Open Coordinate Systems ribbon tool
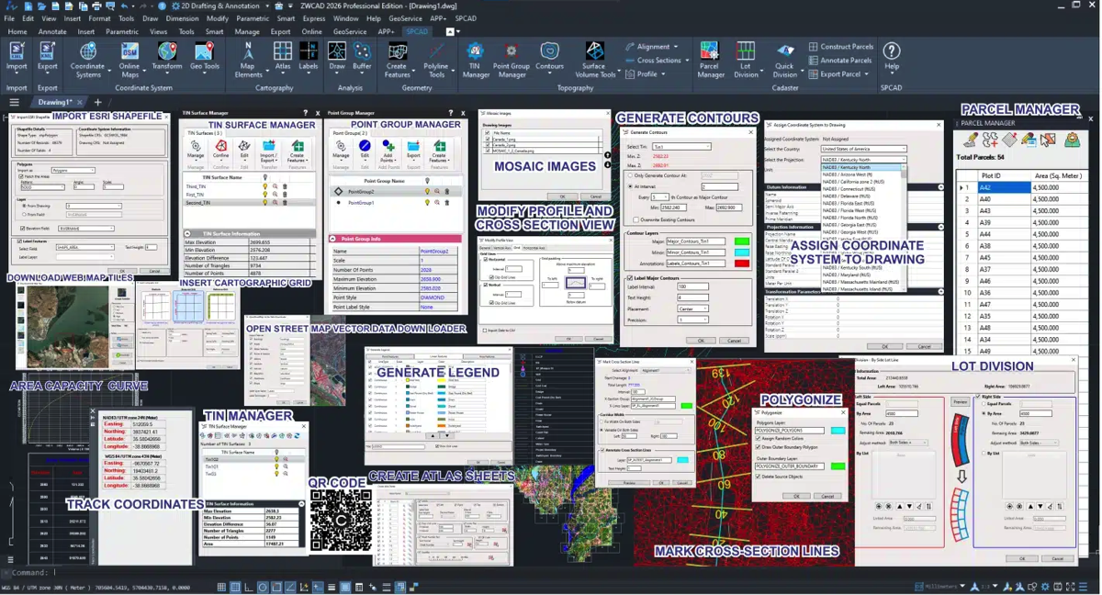Viewport: 1102px width, 595px height. coord(88,58)
